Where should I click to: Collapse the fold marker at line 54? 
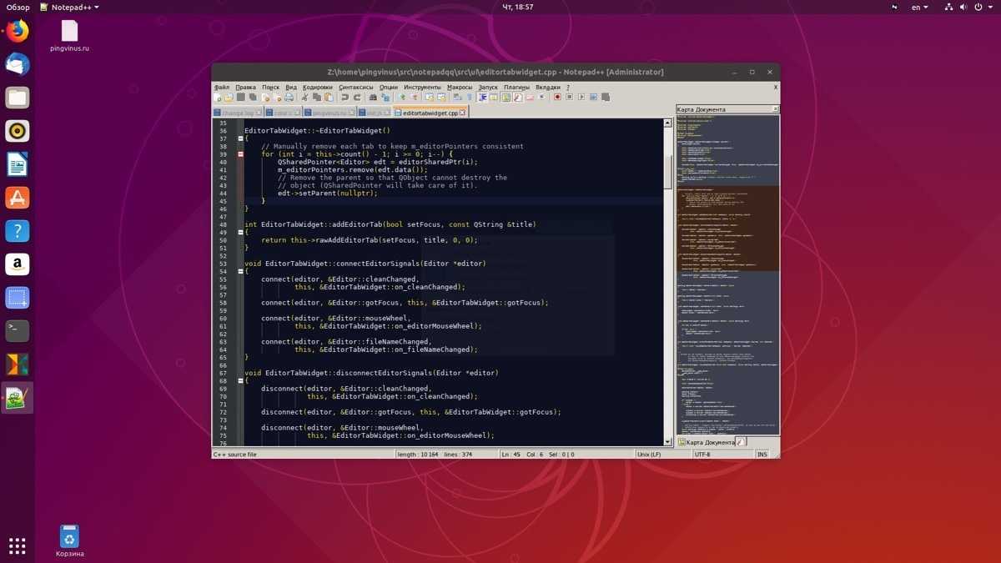(x=240, y=272)
